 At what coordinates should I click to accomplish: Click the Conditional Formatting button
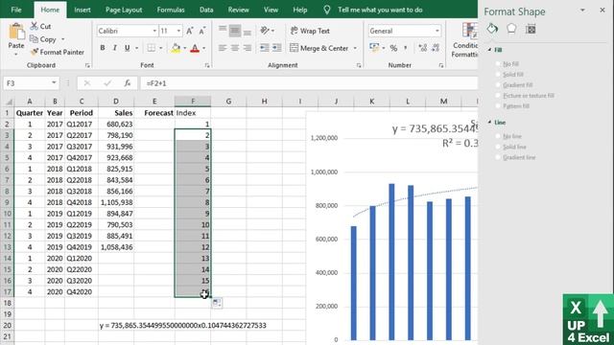(464, 40)
